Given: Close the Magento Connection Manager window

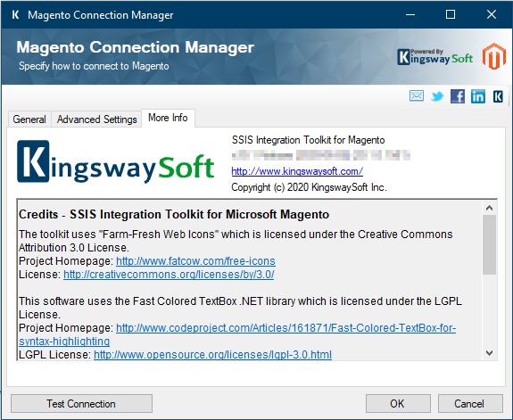Looking at the screenshot, I should (x=492, y=15).
